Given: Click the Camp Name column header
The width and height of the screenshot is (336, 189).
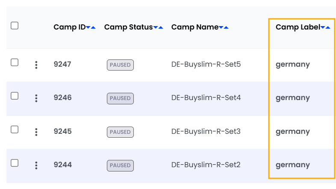Looking at the screenshot, I should tap(195, 27).
